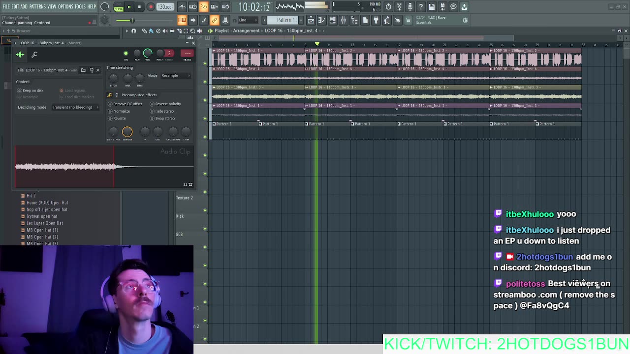The height and width of the screenshot is (354, 630).
Task: Open the mixer view icon
Action: point(344,20)
